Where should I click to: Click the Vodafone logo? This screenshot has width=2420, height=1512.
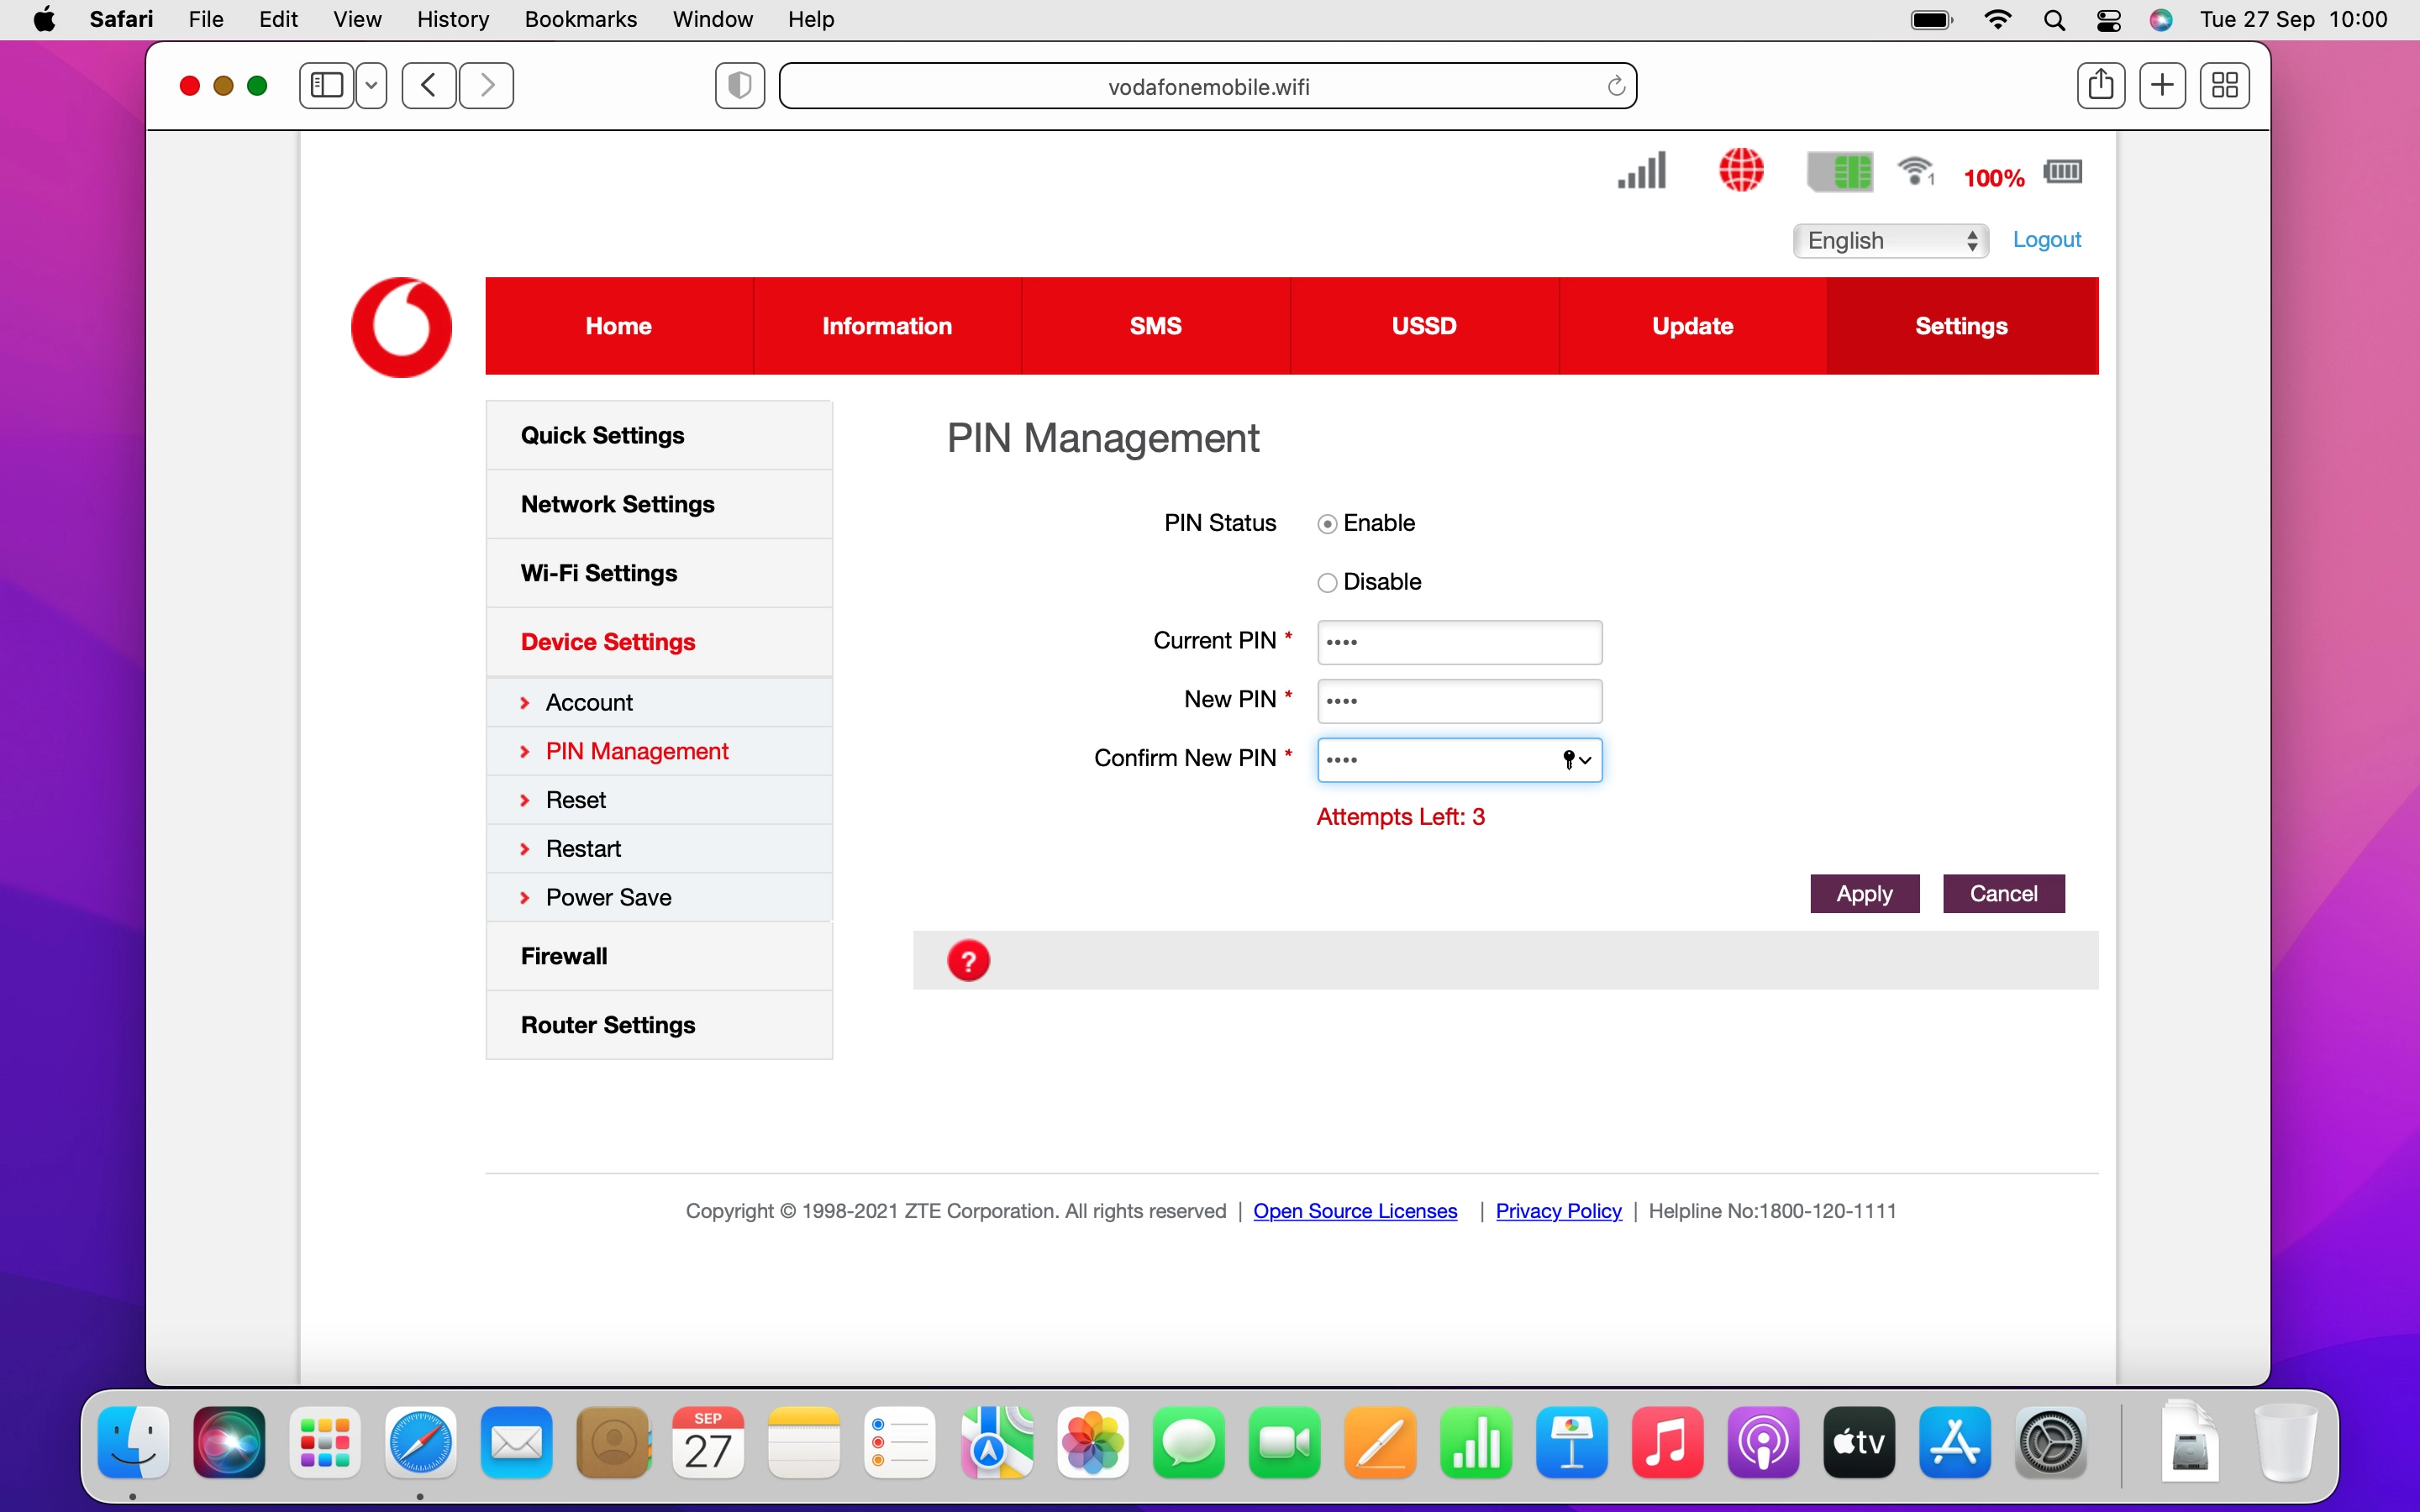(x=400, y=326)
